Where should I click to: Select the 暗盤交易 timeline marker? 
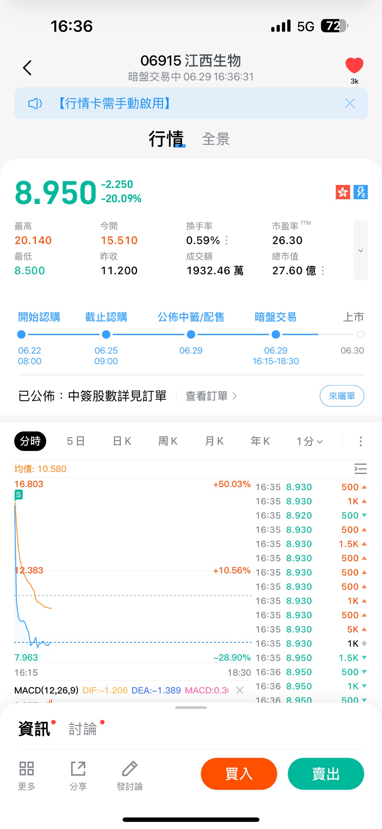(276, 335)
